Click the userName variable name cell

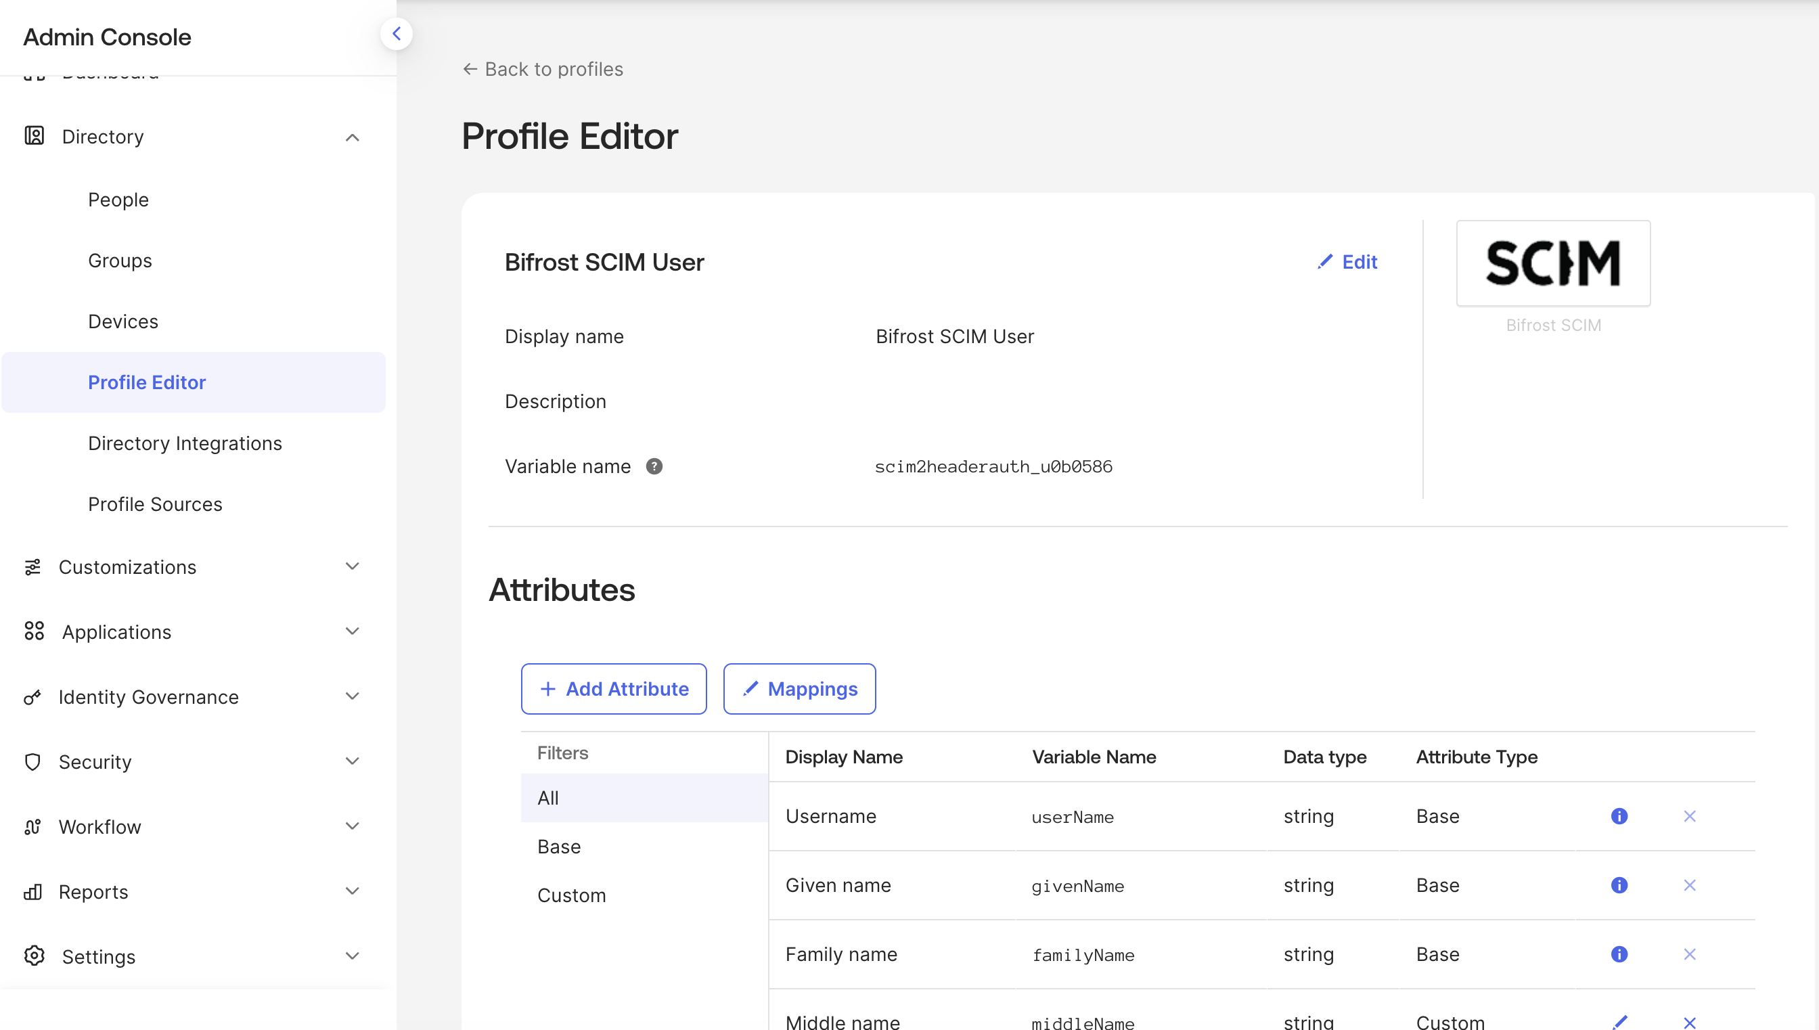(1072, 817)
